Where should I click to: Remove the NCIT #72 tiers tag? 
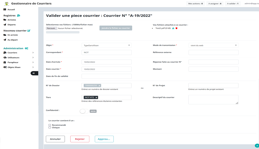96,97
